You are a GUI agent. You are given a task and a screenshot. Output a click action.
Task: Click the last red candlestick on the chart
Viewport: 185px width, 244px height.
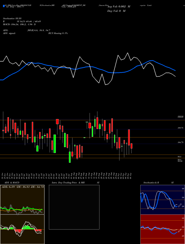[x=132, y=146]
